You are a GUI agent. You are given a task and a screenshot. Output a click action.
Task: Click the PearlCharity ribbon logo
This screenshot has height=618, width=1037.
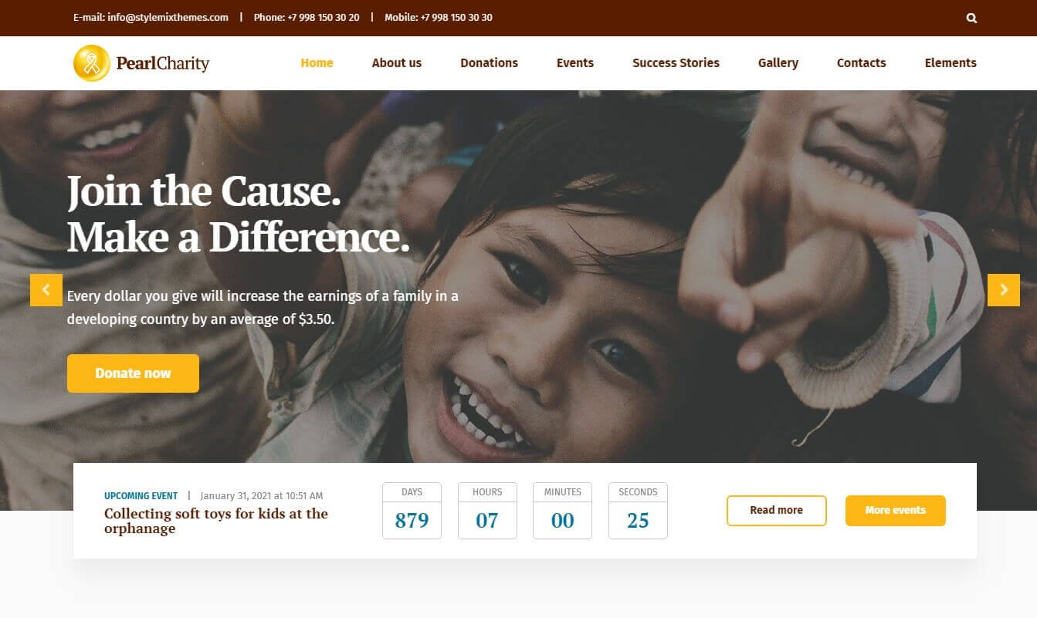(x=92, y=63)
